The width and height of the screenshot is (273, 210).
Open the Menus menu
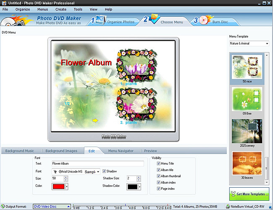click(42, 9)
